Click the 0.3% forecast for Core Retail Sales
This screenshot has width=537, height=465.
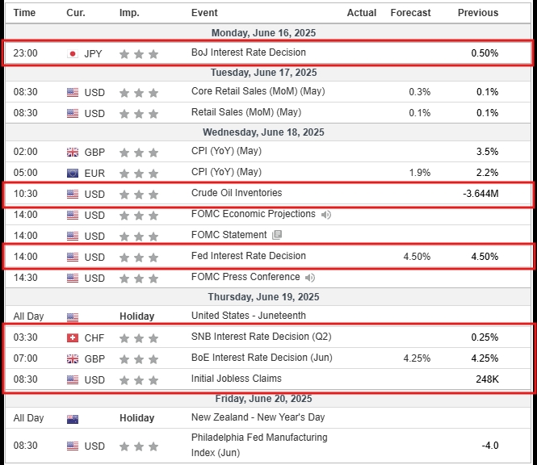tap(420, 92)
